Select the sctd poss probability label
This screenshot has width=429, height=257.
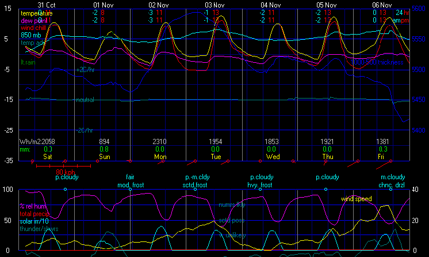click(x=231, y=220)
